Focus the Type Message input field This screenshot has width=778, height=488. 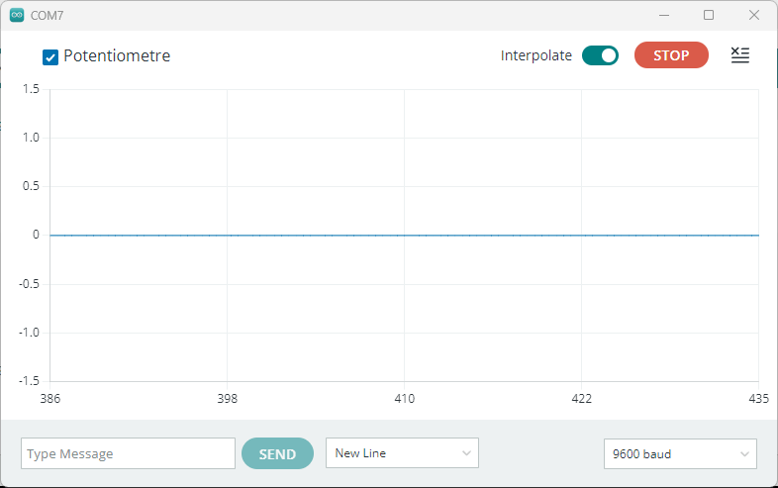click(128, 453)
